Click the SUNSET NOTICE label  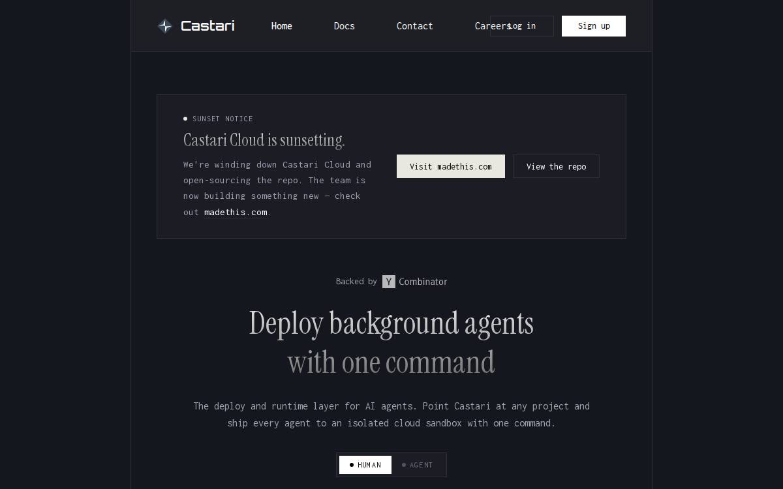[223, 119]
